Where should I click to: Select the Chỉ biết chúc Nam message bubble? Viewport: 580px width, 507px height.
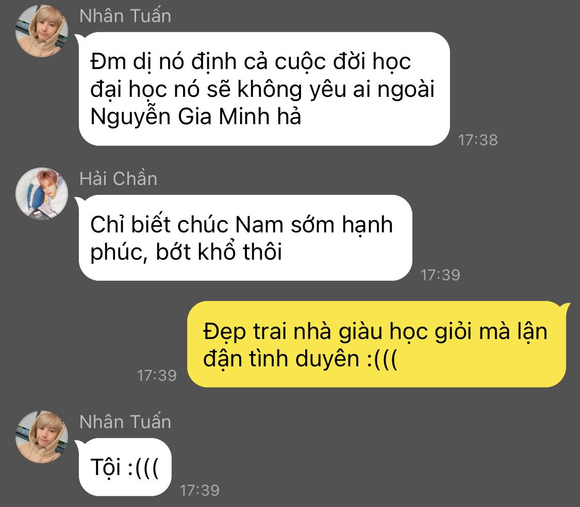(x=245, y=238)
